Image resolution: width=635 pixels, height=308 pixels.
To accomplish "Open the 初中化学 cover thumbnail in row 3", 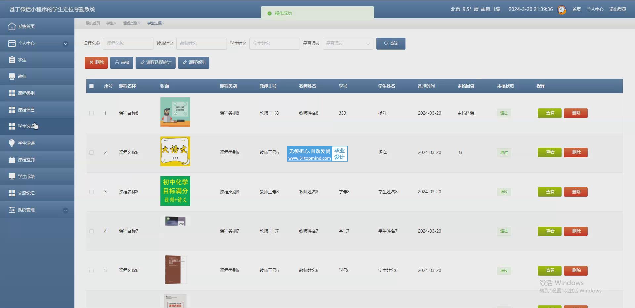I will coord(175,191).
